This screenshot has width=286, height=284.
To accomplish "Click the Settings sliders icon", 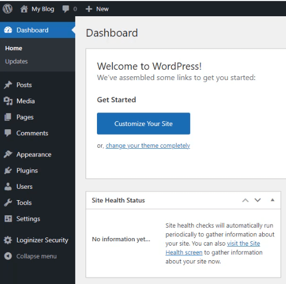I will coord(8,219).
